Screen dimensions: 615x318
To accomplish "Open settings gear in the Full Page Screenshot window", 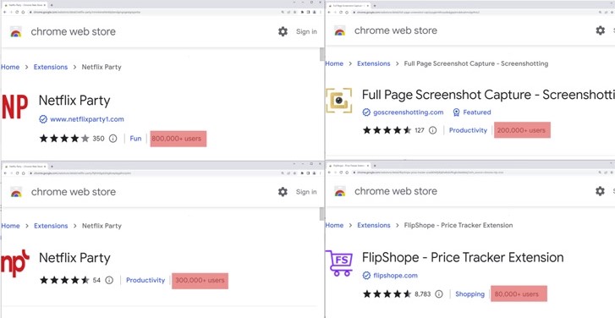I will (600, 30).
